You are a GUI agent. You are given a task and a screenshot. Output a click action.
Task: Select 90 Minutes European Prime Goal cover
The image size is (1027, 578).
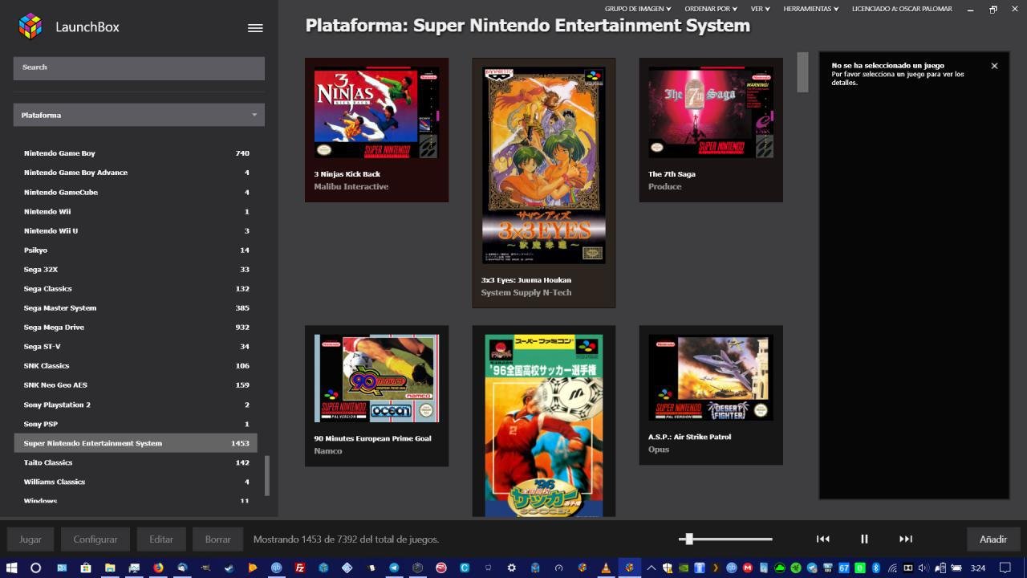coord(376,379)
